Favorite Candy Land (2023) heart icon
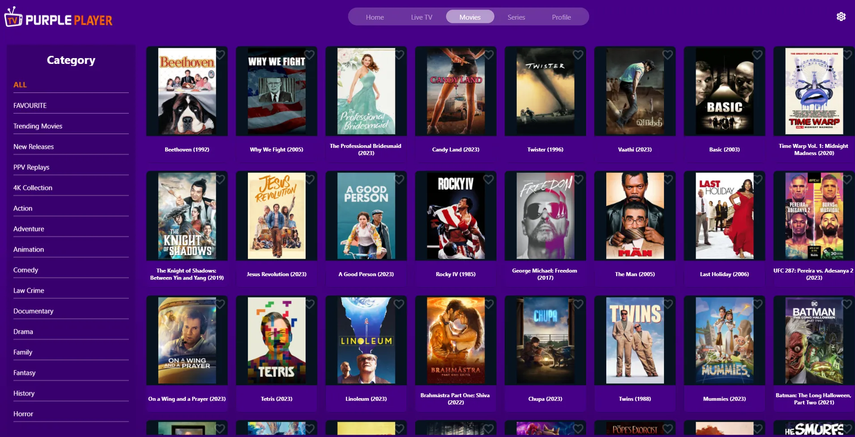This screenshot has width=855, height=437. [x=489, y=55]
